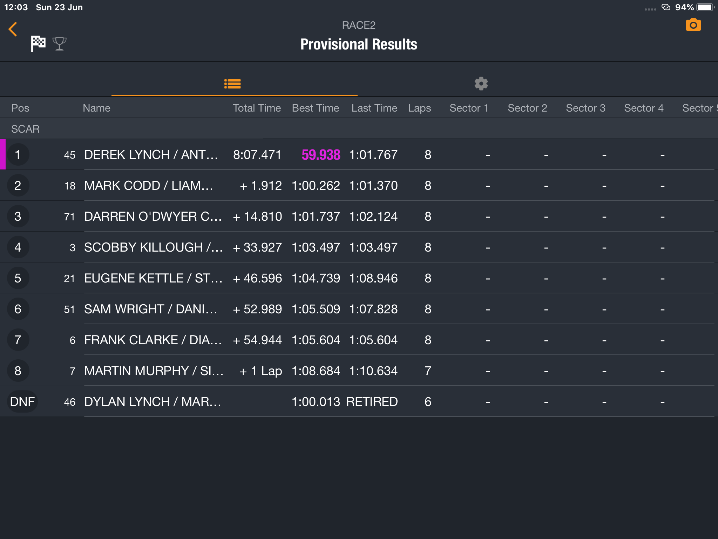Open Mark Codd entry details
The image size is (718, 539).
[x=359, y=185]
